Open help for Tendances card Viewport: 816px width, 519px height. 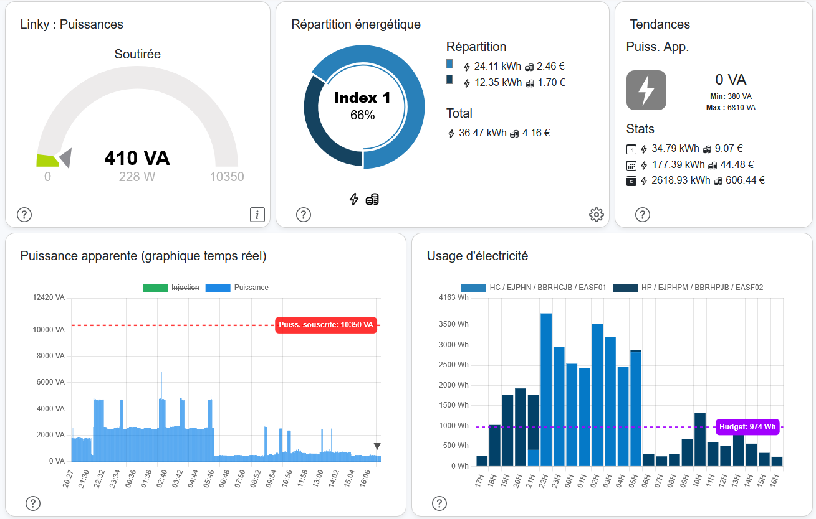642,215
